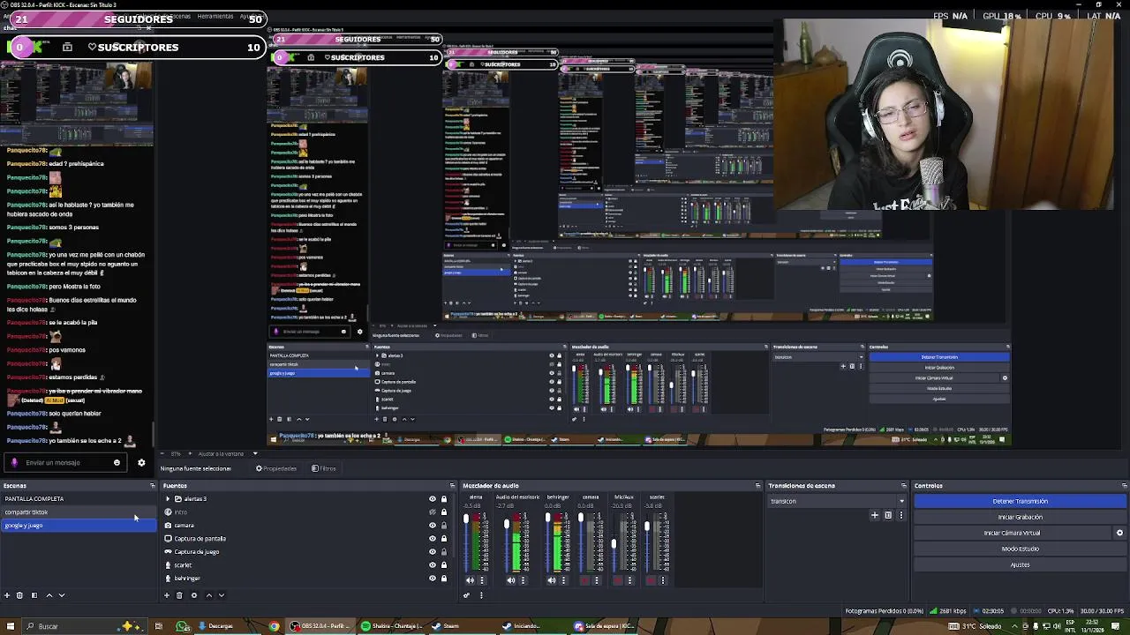Select compartir tiktok scene

[x=78, y=512]
